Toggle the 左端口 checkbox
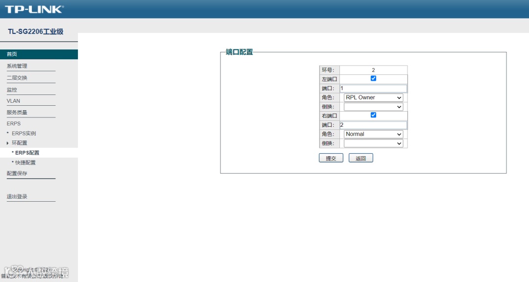The image size is (529, 282). coord(373,78)
